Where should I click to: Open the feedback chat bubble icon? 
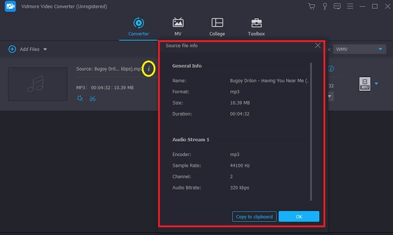pyautogui.click(x=337, y=6)
